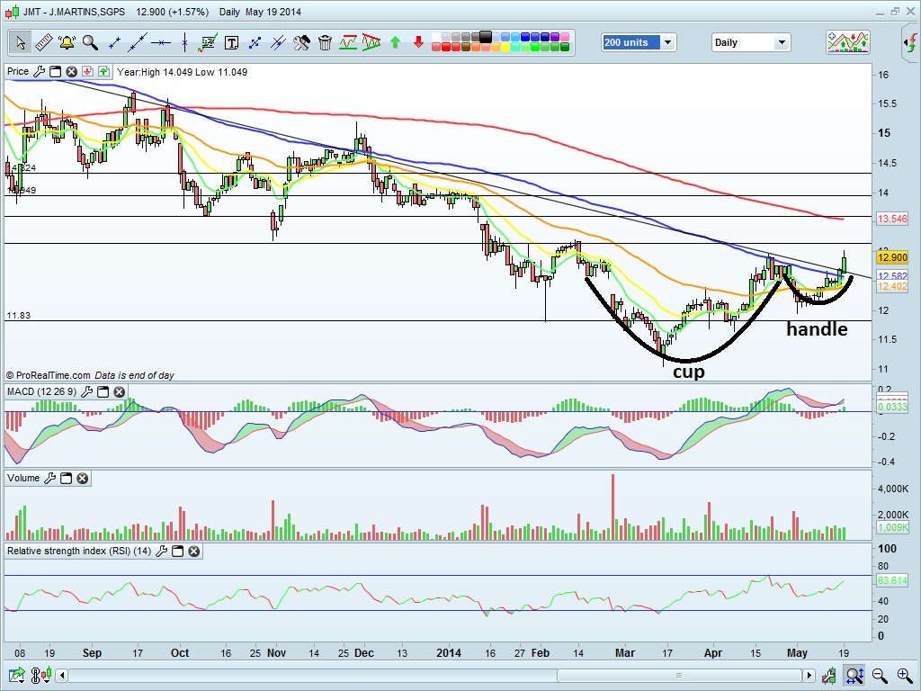
Task: Pick the black color swatch
Action: point(486,37)
